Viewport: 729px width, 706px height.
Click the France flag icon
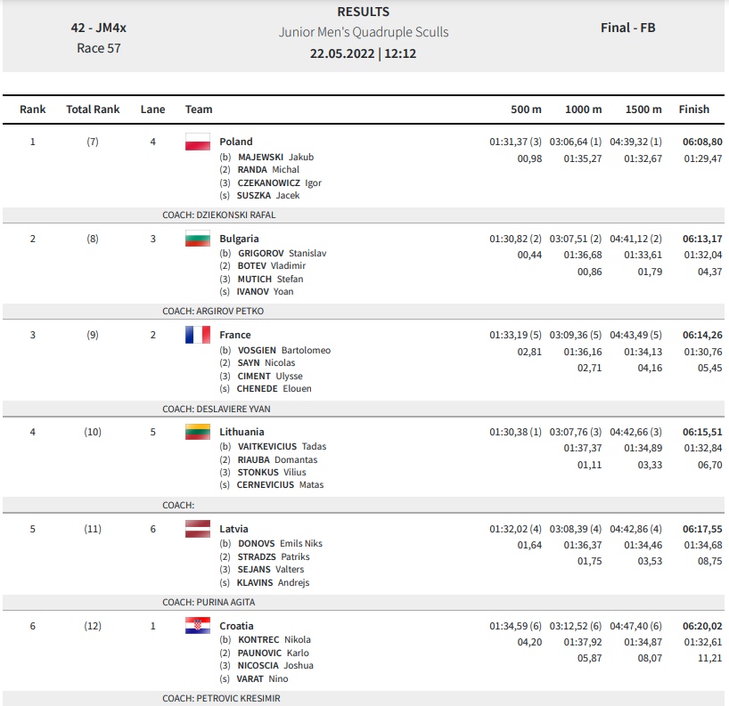coord(198,335)
